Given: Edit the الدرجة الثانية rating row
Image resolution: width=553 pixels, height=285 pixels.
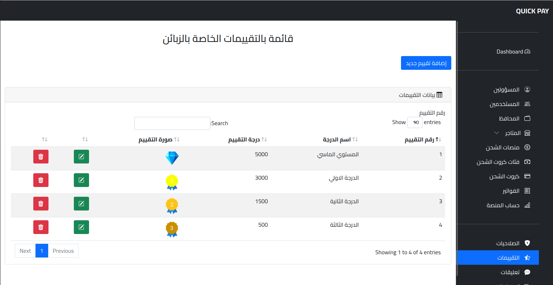Looking at the screenshot, I should [81, 204].
